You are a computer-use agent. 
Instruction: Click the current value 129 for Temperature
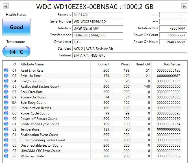(106, 129)
